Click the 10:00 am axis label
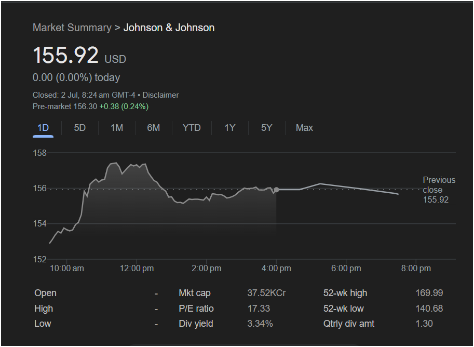This screenshot has width=474, height=347. pos(67,268)
